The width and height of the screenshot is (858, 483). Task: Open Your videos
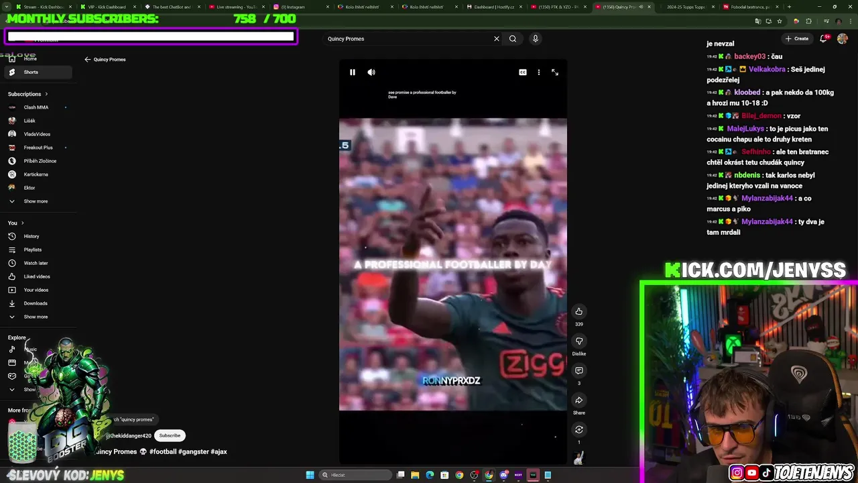tap(37, 290)
